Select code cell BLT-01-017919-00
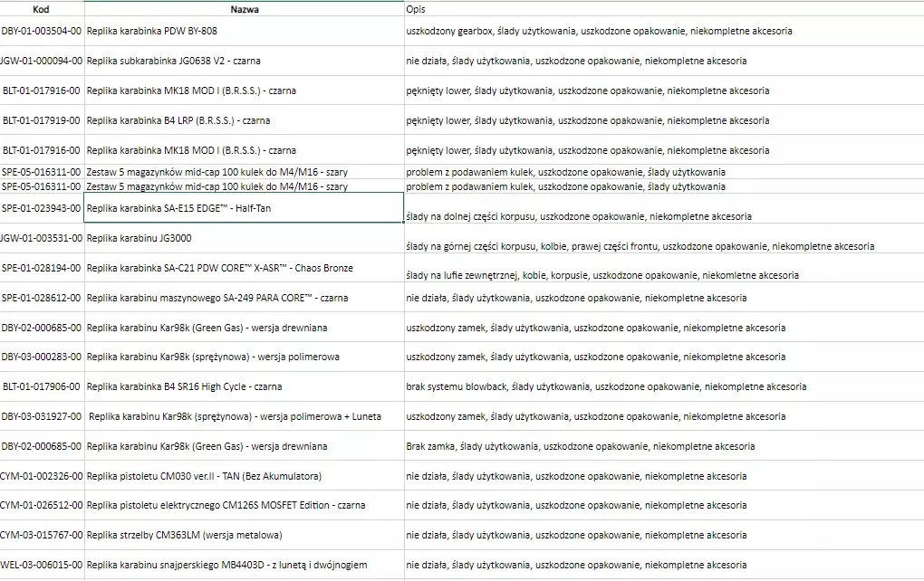 42,120
